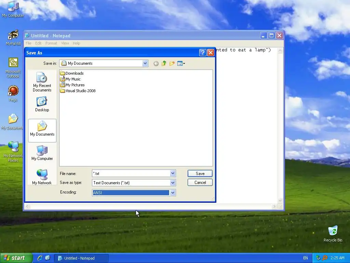Open My Network in places bar
Image resolution: width=350 pixels, height=263 pixels.
42,177
